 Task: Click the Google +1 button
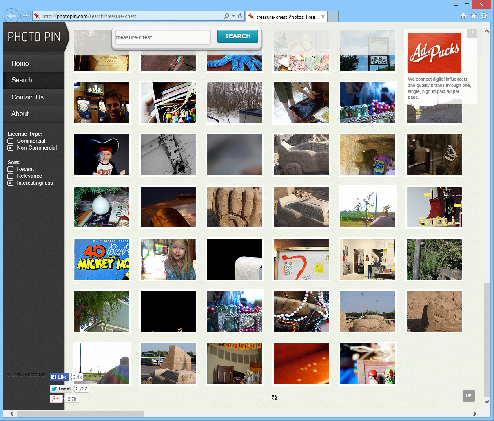coord(56,399)
